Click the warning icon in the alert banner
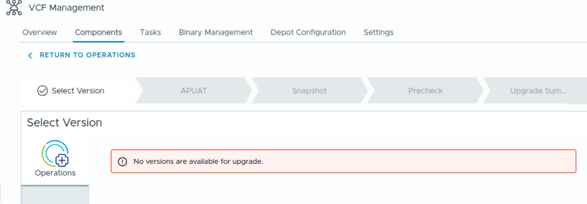The height and width of the screenshot is (204, 587). tap(121, 162)
